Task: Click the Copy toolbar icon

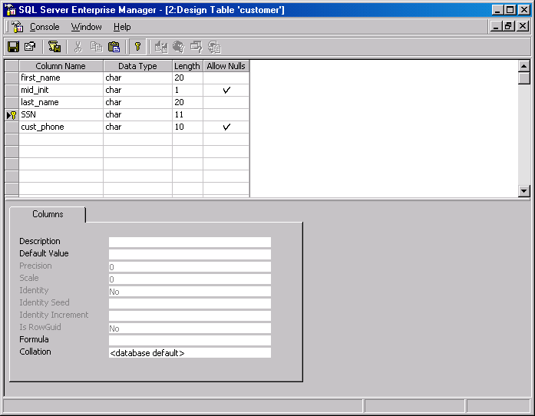Action: pos(96,47)
